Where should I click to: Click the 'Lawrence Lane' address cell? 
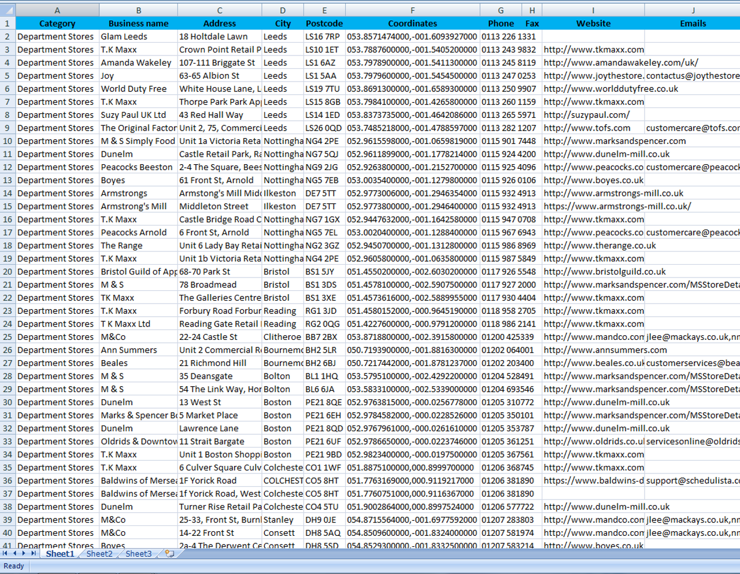point(220,428)
